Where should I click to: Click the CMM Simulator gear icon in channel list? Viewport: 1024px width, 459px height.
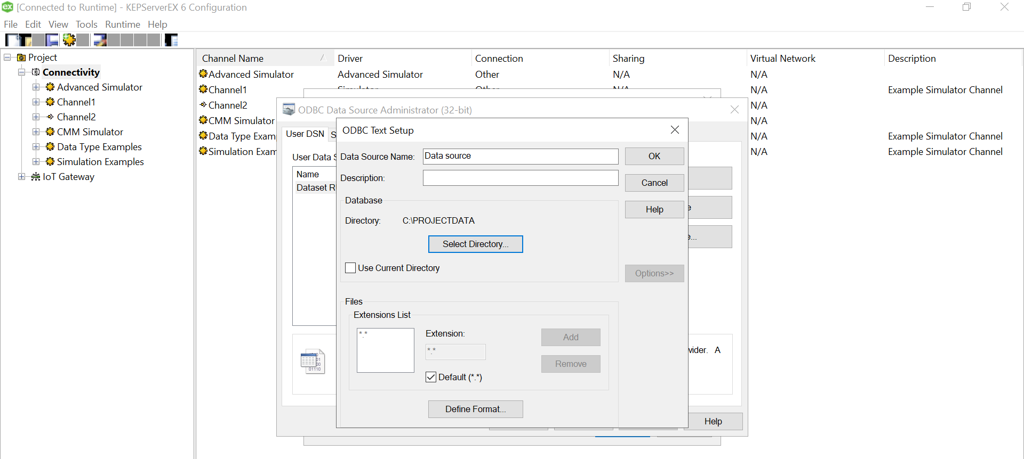(203, 121)
